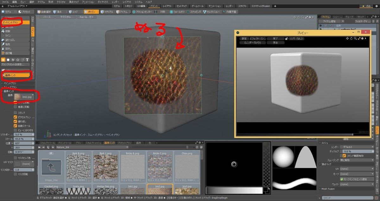Enable the ビューに合わせる fit to view checkbox
Screen dimensions: 380x201
[16, 130]
